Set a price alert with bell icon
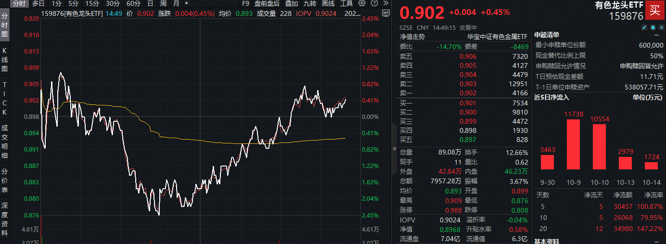The width and height of the screenshot is (666, 244). click(x=653, y=27)
